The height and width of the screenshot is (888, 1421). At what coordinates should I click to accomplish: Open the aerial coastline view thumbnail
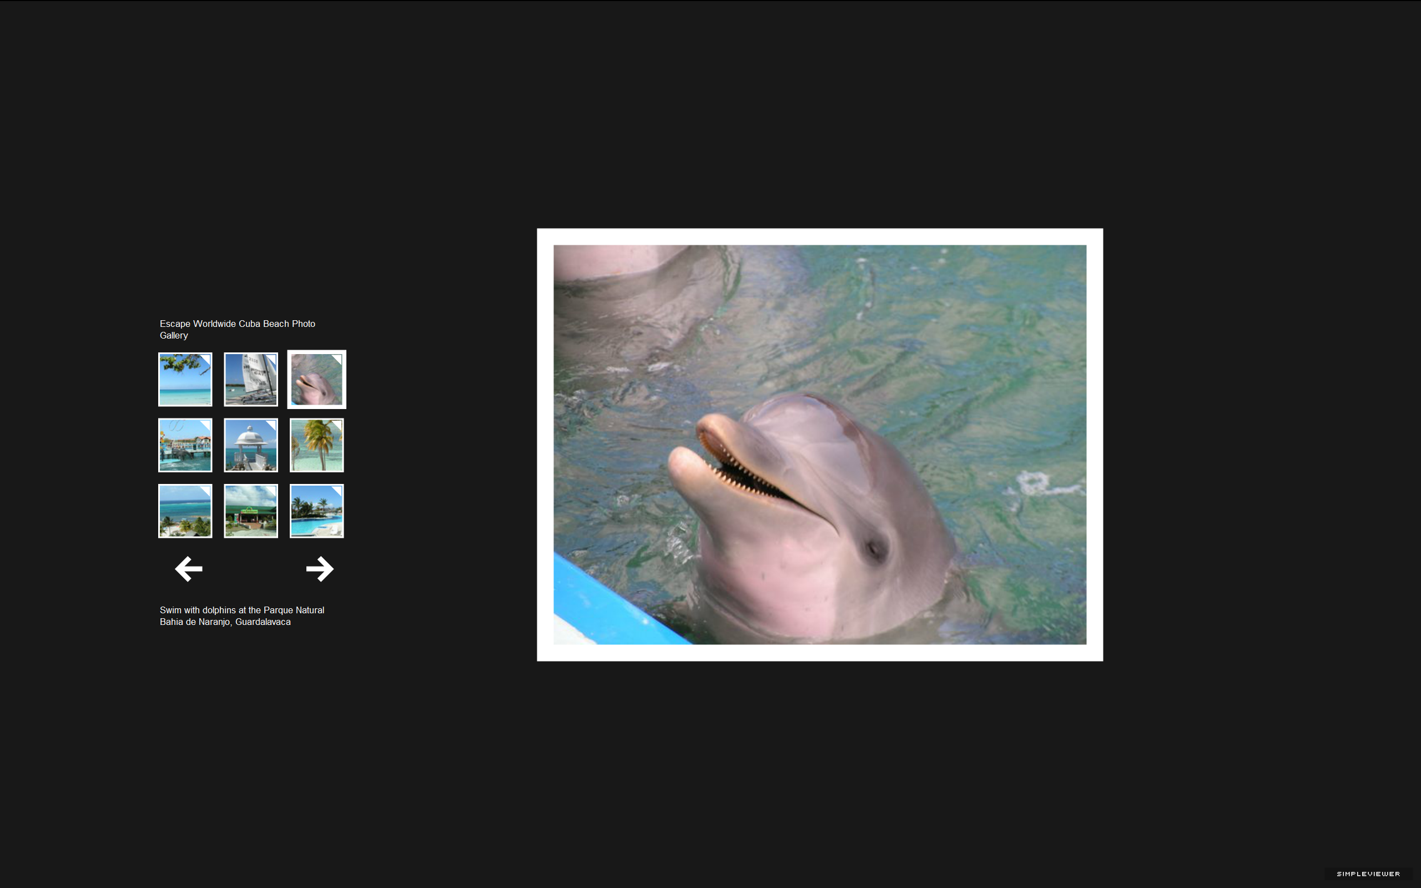[185, 511]
